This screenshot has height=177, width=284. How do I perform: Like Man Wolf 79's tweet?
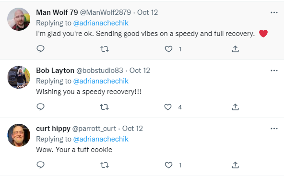[168, 49]
